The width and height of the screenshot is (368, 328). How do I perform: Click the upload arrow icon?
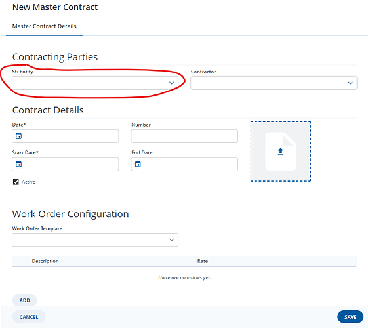tap(281, 152)
